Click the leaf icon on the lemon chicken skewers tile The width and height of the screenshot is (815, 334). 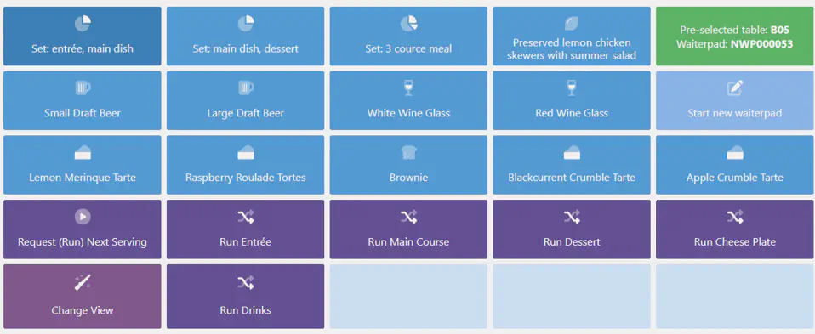point(572,24)
